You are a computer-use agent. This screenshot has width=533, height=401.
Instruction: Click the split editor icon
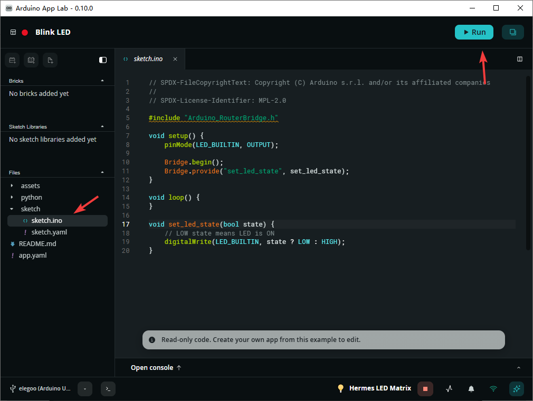pos(520,59)
